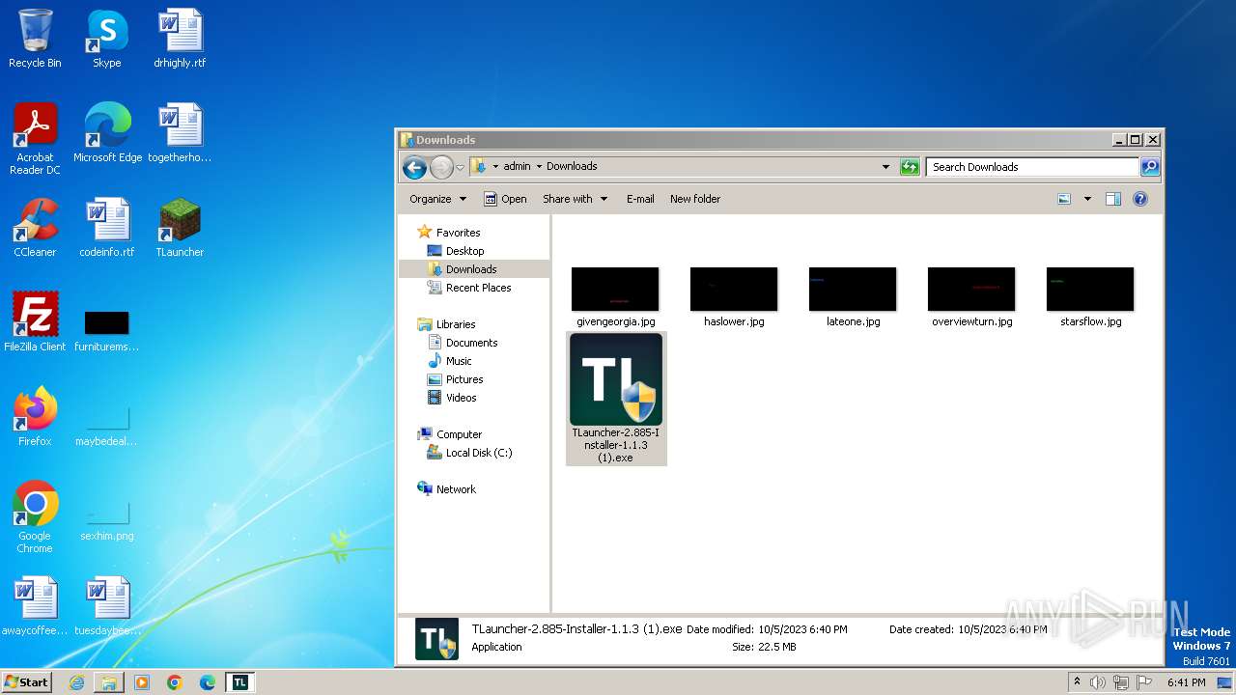
Task: Open Internet Explorer from taskbar
Action: point(76,682)
